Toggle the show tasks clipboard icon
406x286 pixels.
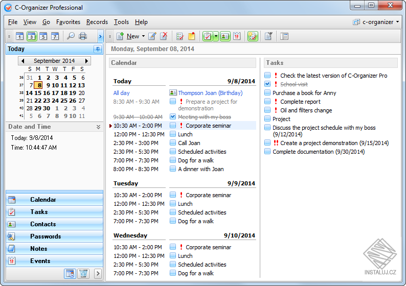coord(208,36)
